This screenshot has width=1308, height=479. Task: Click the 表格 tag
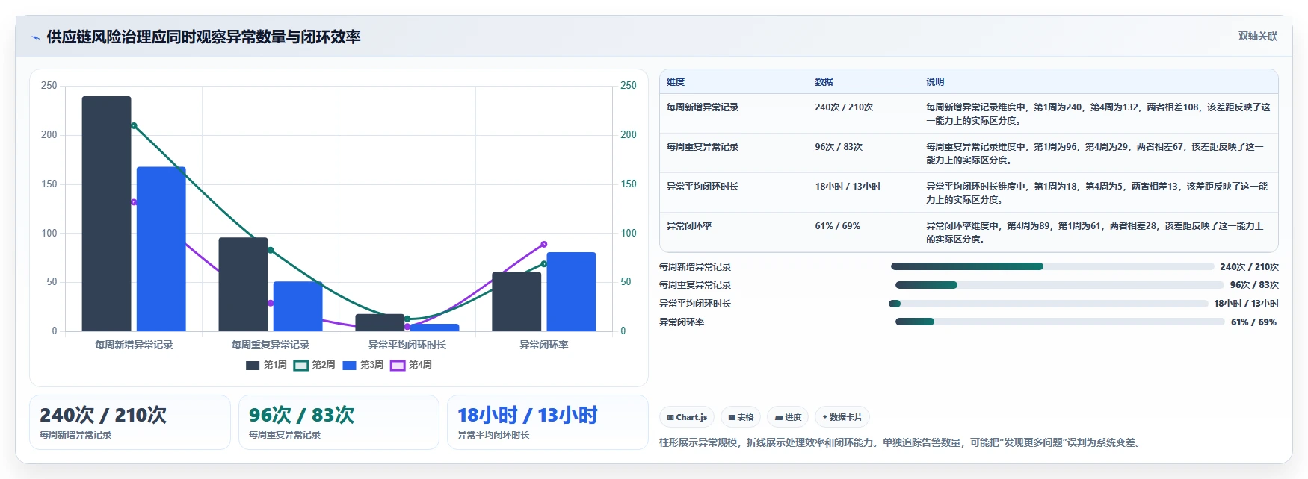(x=741, y=417)
